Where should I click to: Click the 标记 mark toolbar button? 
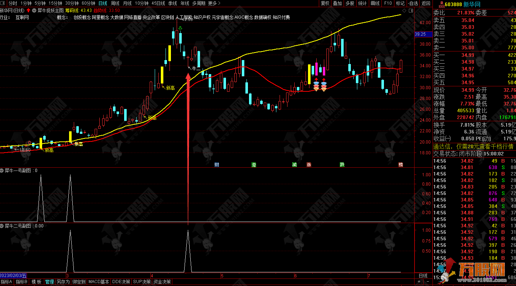[400, 3]
